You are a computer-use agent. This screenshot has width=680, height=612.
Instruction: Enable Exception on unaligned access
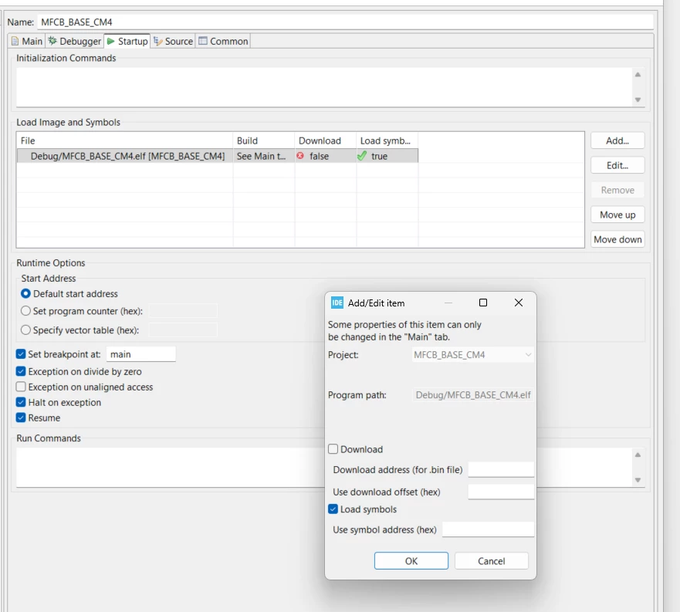(21, 387)
